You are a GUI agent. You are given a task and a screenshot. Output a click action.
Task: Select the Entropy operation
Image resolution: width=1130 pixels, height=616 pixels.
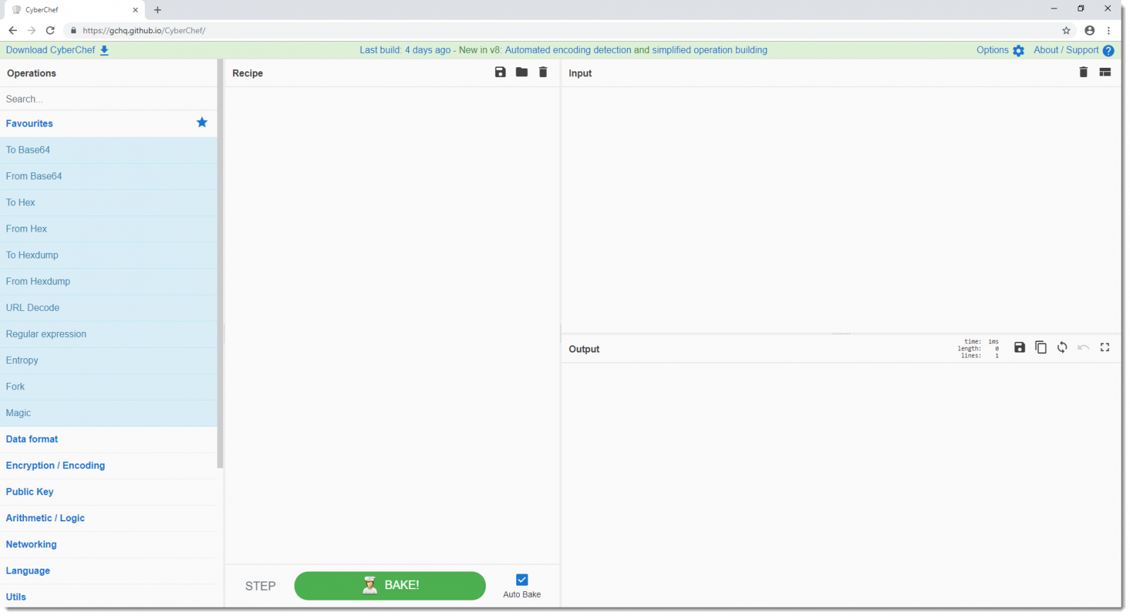109,360
